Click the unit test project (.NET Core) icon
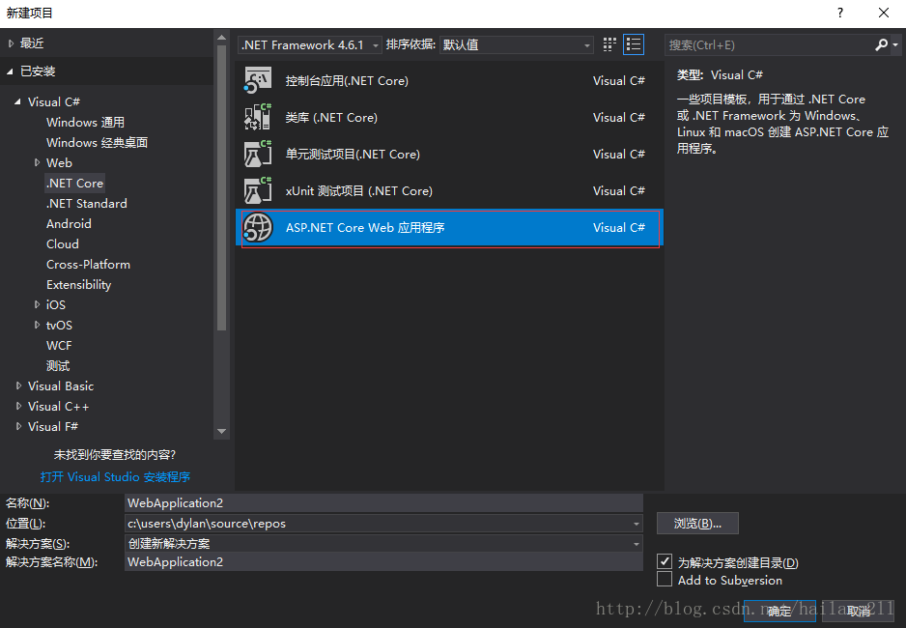Viewport: 906px width, 628px height. tap(257, 154)
